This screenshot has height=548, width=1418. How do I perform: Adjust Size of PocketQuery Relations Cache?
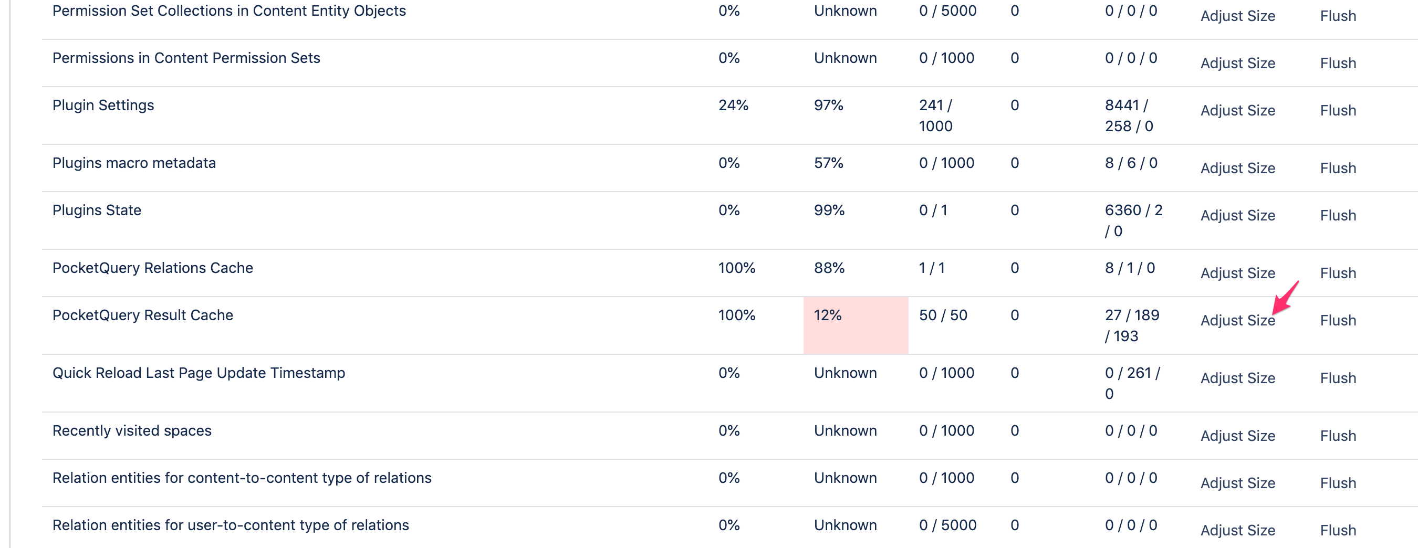(x=1237, y=273)
